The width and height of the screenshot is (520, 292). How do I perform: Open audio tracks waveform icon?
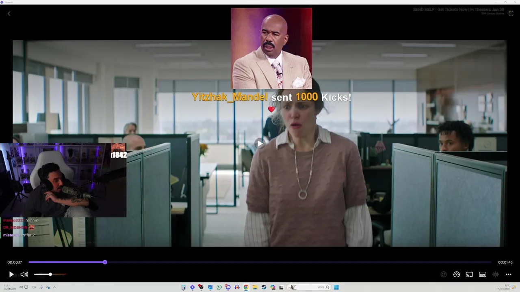pos(496,275)
